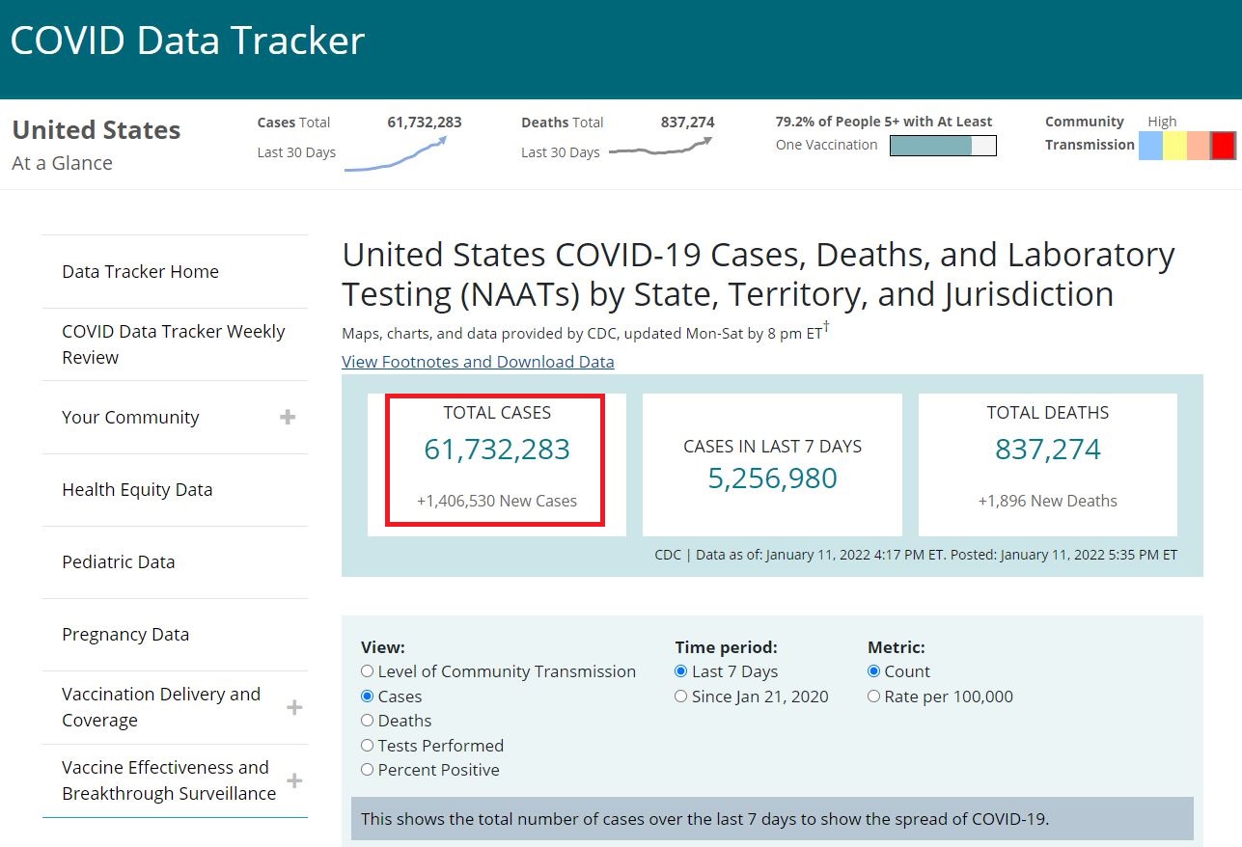The width and height of the screenshot is (1242, 847).
Task: Click the blue low transmission swatch
Action: 1150,146
